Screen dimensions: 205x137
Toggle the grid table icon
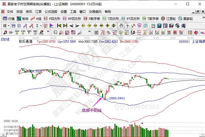click(190, 32)
